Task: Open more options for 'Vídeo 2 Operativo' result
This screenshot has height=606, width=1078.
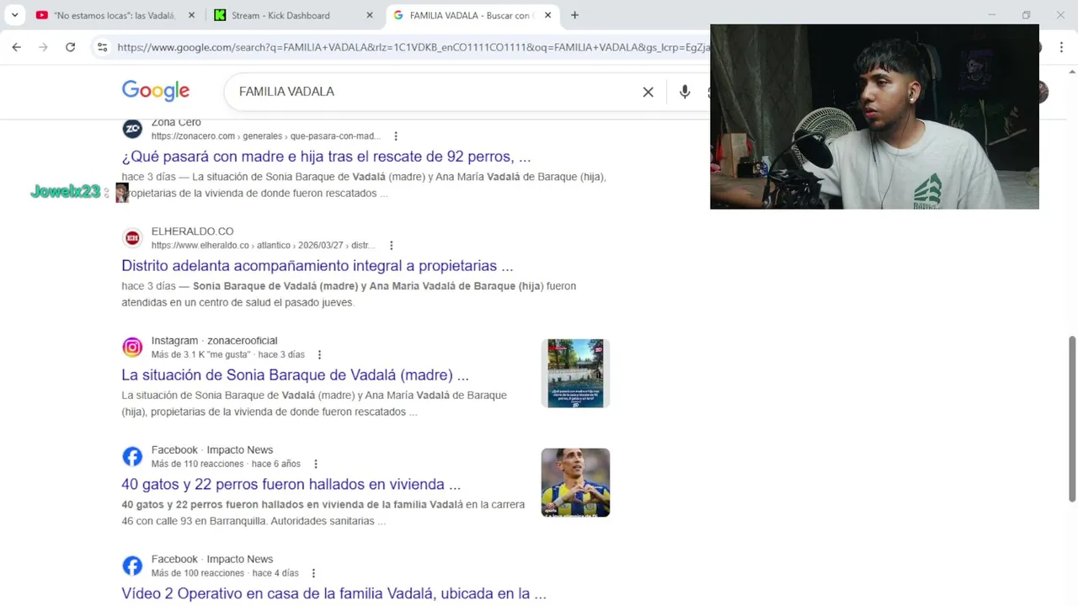Action: click(313, 574)
